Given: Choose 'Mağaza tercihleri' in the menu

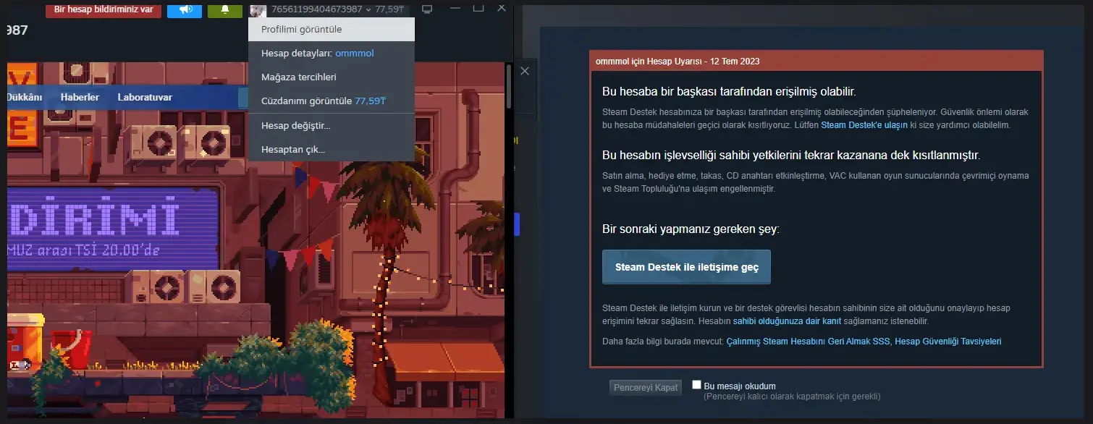Looking at the screenshot, I should [x=332, y=77].
